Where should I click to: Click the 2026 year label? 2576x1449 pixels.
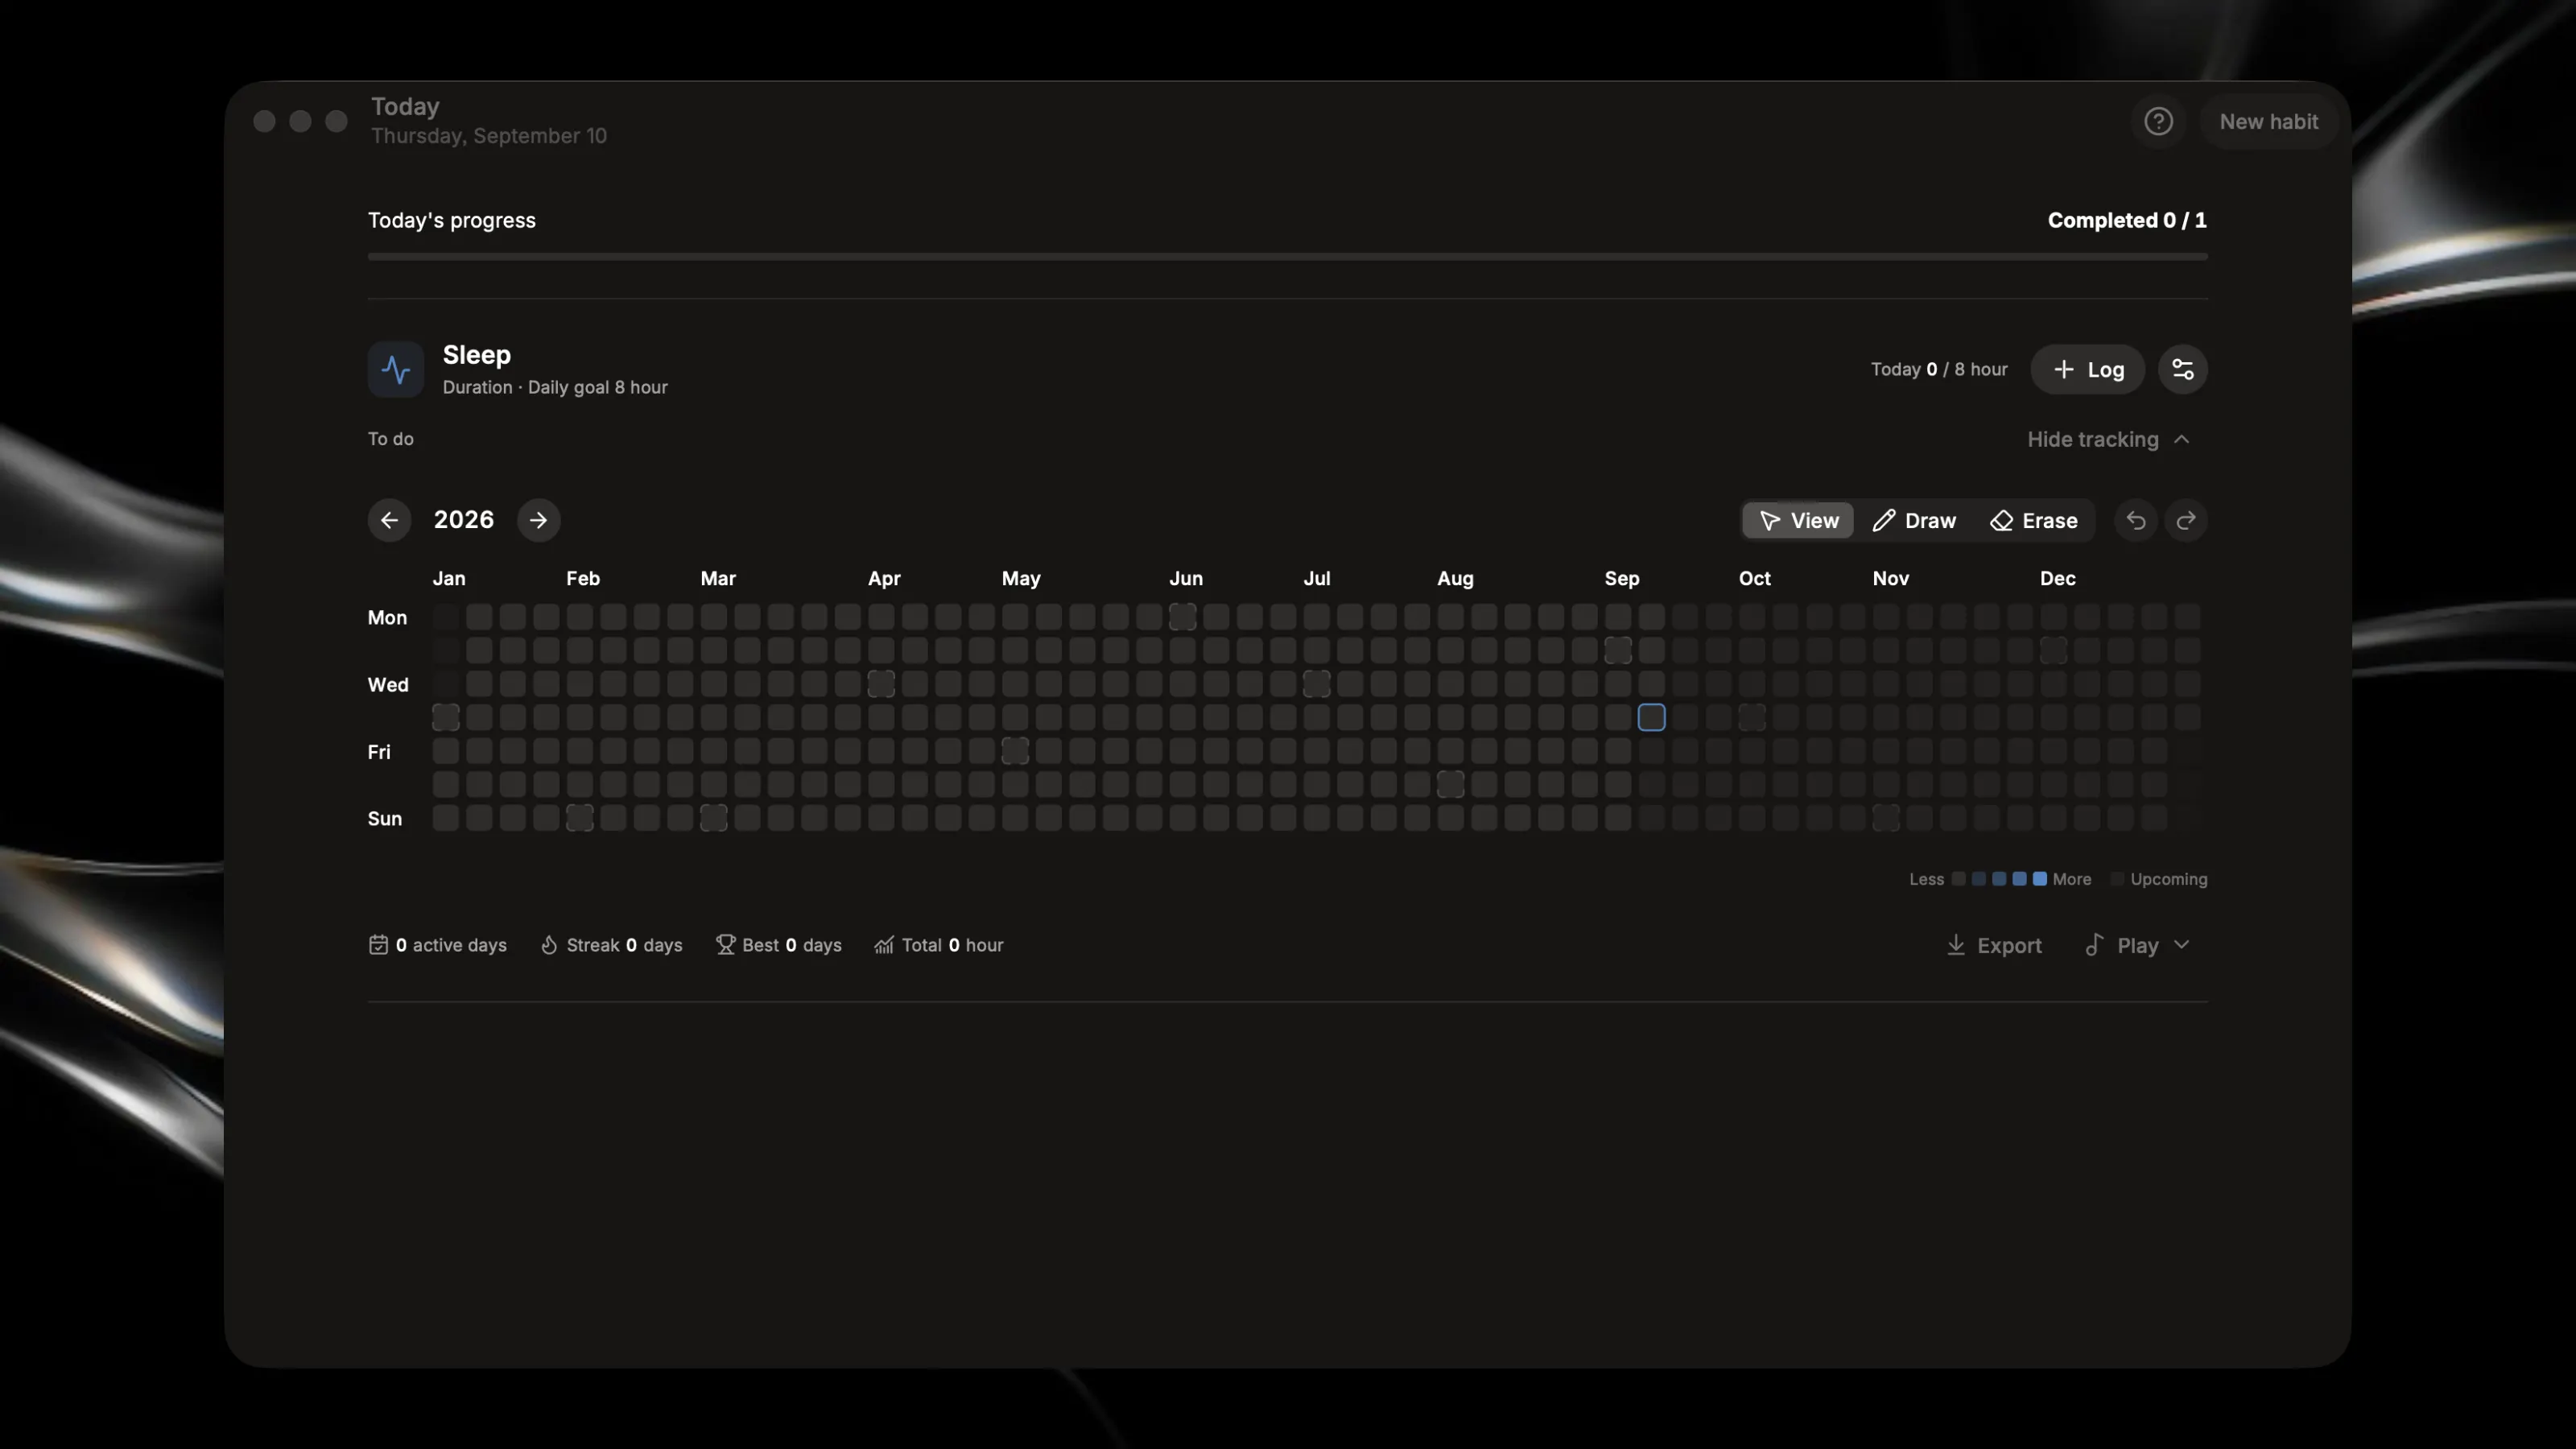tap(463, 520)
